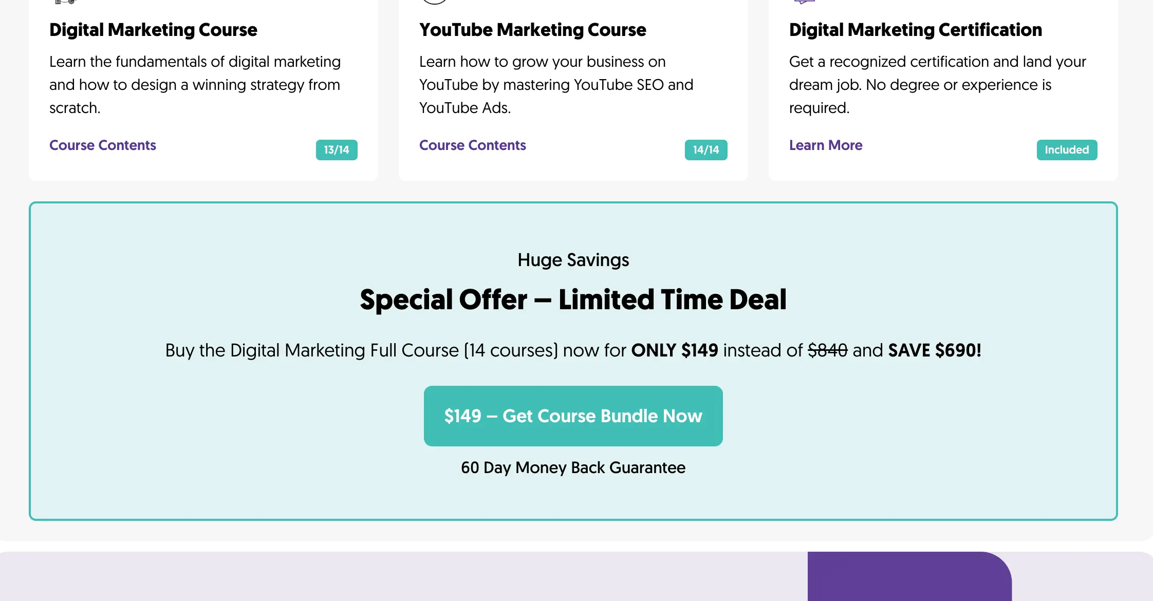Click the crossed-out $840 price
Screen dimensions: 1153x601
coord(827,350)
